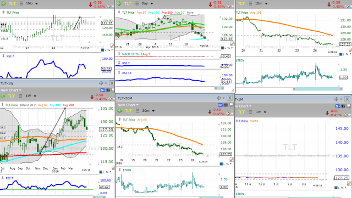The height and width of the screenshot is (198, 352).
Task: Click the RSI 7 label in the 1Mo chart
Action: pyautogui.click(x=10, y=56)
